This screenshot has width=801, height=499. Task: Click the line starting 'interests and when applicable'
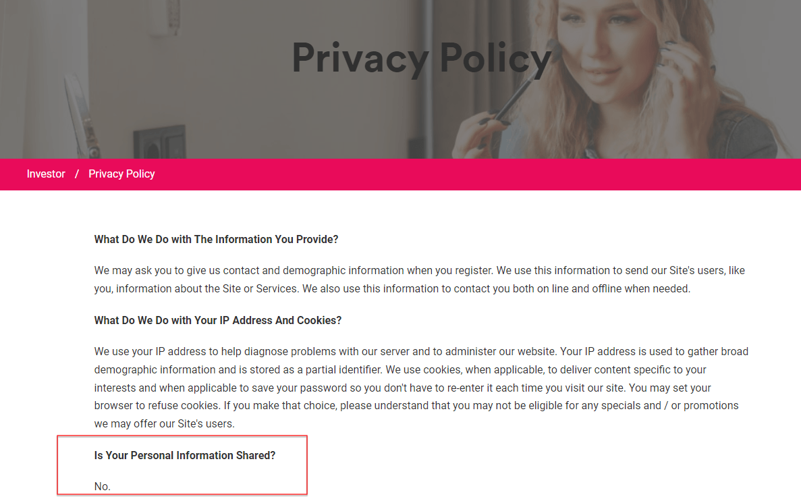coord(400,388)
